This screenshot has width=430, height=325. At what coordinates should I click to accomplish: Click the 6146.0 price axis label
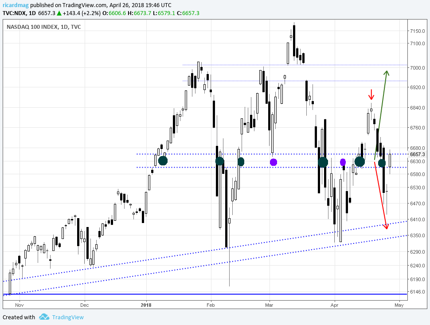tap(418, 292)
